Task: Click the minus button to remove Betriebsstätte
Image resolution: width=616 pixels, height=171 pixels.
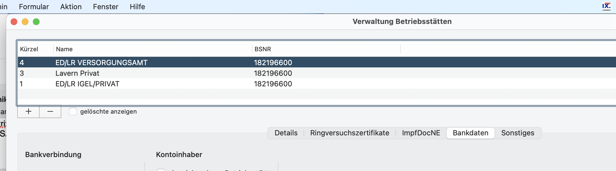Action: 50,112
